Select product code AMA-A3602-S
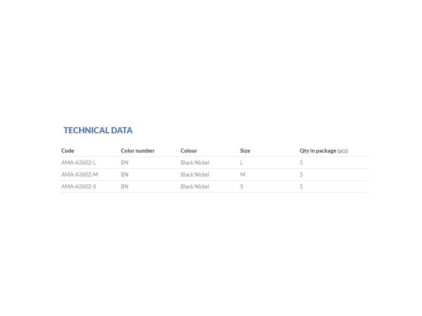The width and height of the screenshot is (422, 316). [x=79, y=186]
